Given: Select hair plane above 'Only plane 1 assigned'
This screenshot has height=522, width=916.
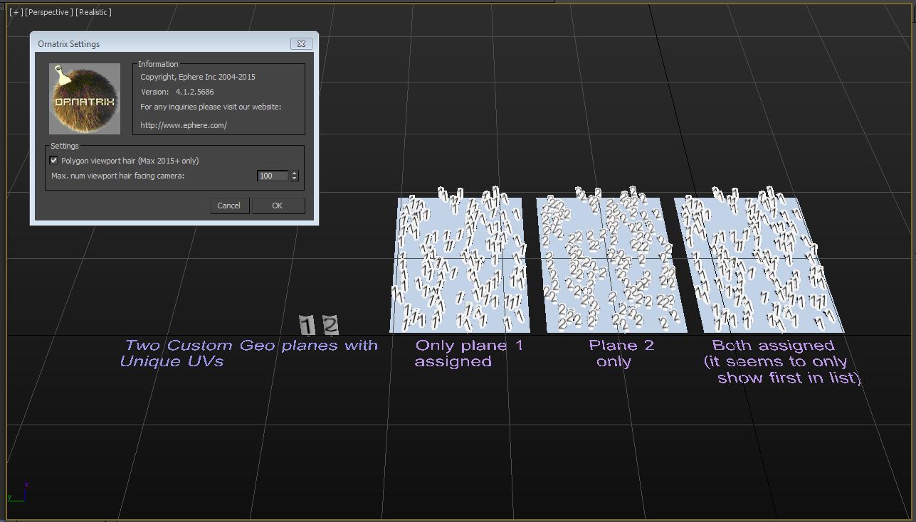Looking at the screenshot, I should (x=459, y=265).
